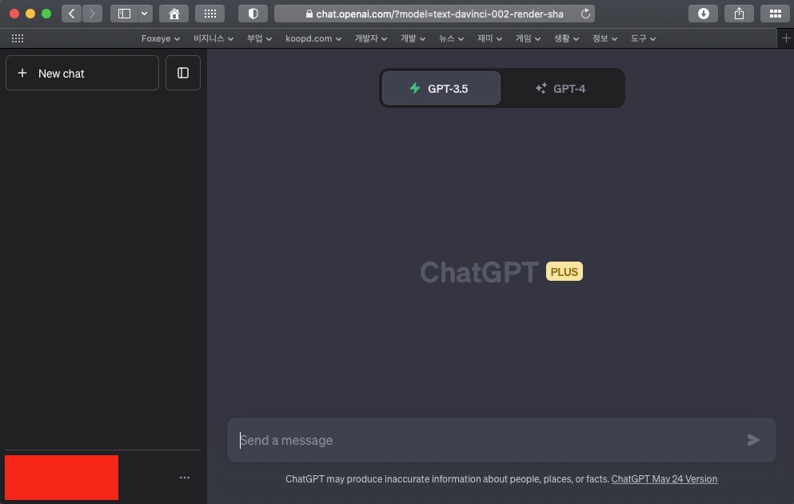This screenshot has height=504, width=794.
Task: Go back with Safari's back arrow
Action: coord(71,14)
